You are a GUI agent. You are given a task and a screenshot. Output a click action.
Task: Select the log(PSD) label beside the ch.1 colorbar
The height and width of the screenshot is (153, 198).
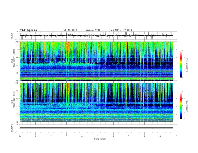pyautogui.click(x=187, y=65)
